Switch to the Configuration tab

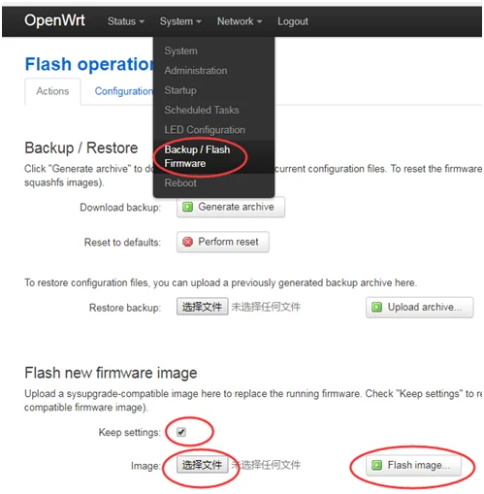pyautogui.click(x=123, y=91)
